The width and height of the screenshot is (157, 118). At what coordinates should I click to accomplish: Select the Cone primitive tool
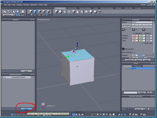pyautogui.click(x=78, y=12)
